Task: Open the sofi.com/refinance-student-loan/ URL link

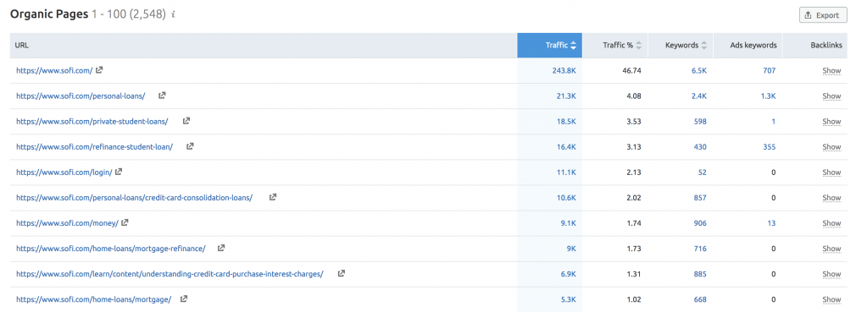Action: tap(94, 147)
